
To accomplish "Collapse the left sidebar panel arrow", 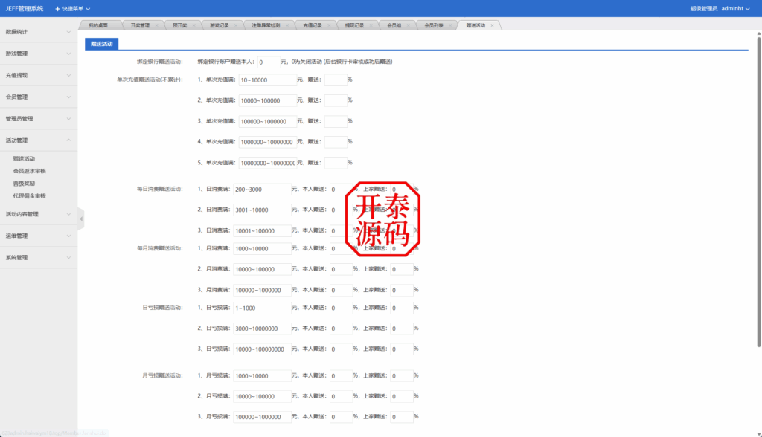I will click(x=80, y=217).
